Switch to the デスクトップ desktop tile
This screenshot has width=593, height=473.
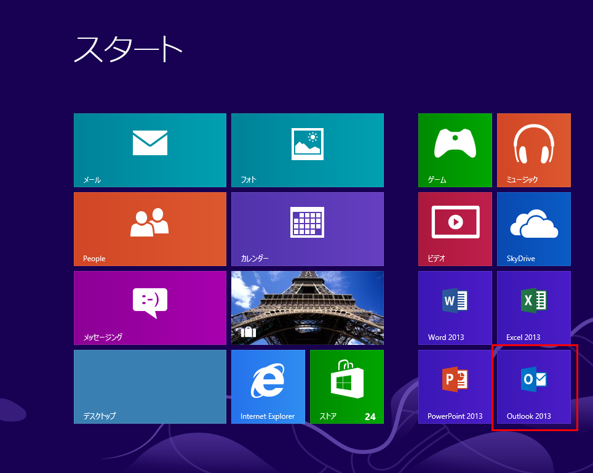click(x=150, y=387)
